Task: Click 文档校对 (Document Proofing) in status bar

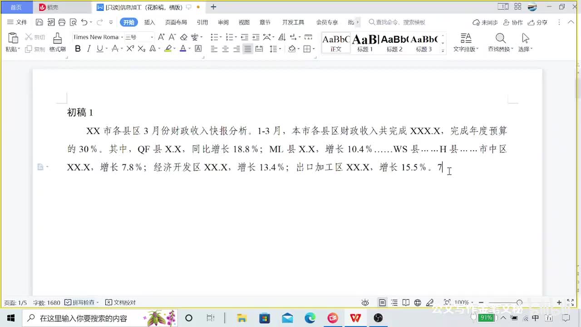Action: click(120, 302)
